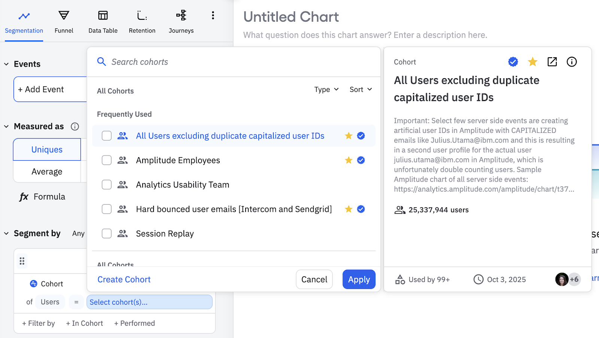Click the Search cohorts input field
Viewport: 599px width, 338px height.
tap(240, 62)
